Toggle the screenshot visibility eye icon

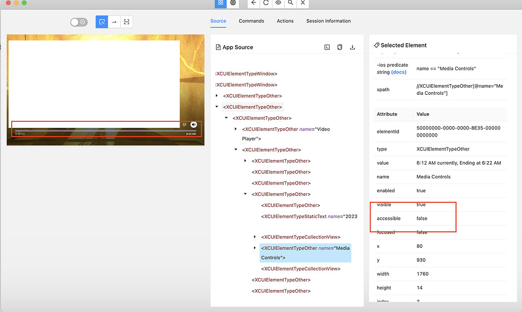278,4
